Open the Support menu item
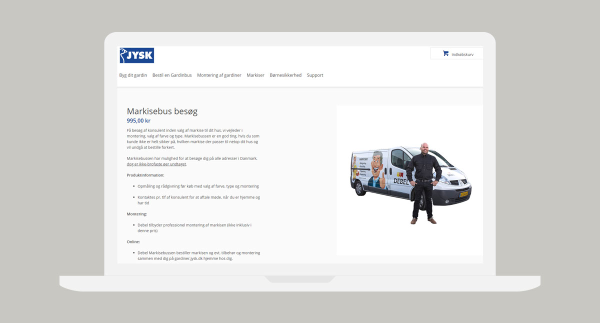Viewport: 600px width, 323px height. click(x=315, y=75)
